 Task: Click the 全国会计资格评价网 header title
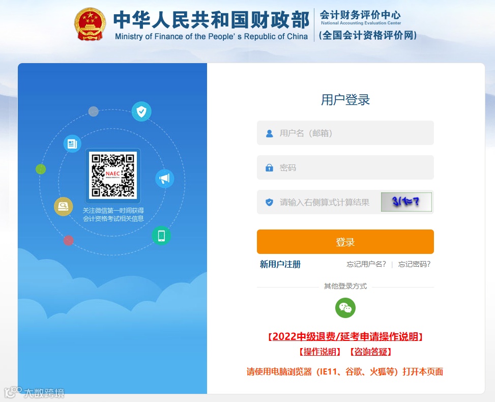coord(368,35)
